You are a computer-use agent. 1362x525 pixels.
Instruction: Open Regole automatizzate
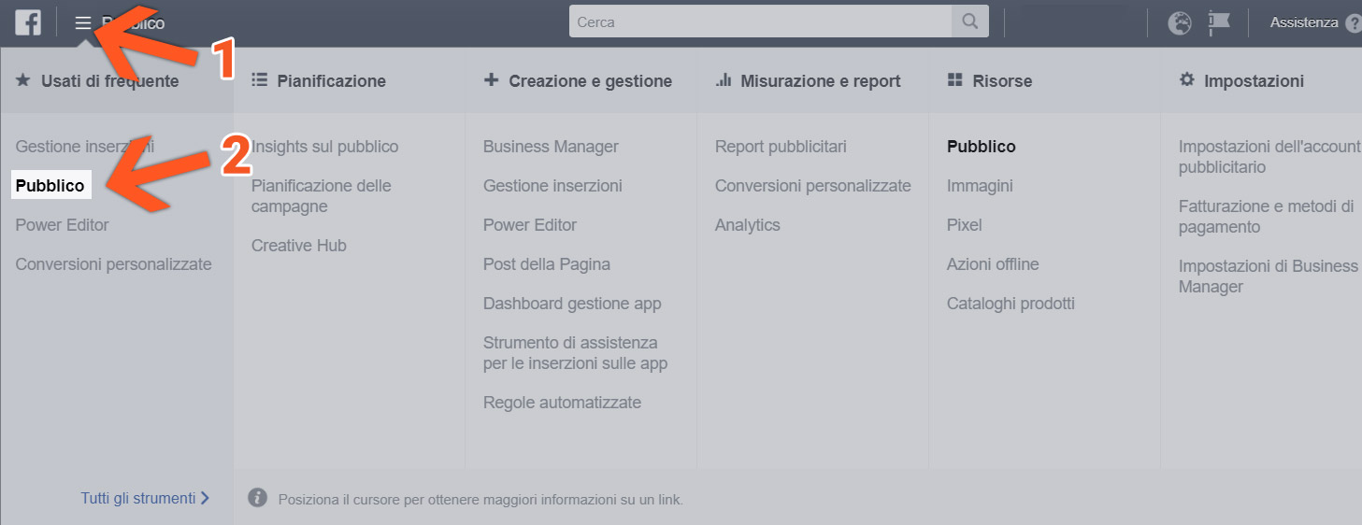(x=562, y=403)
